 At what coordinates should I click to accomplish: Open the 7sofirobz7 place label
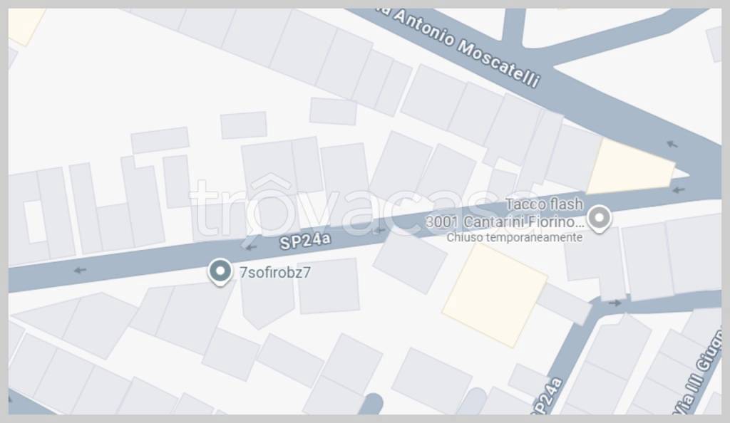(274, 273)
